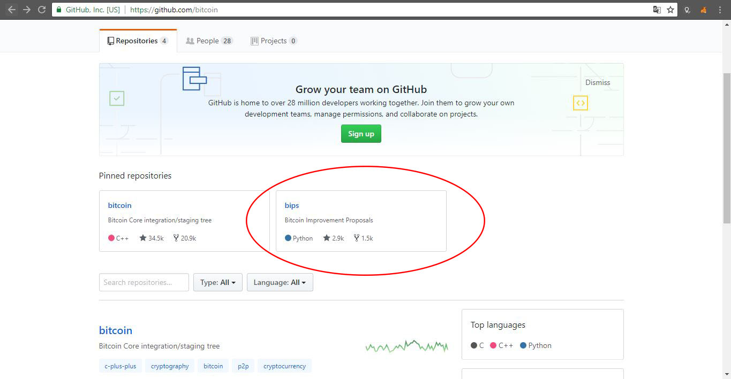This screenshot has height=379, width=731.
Task: Open Chrome's three-dot menu
Action: tap(720, 10)
